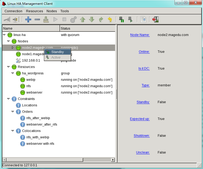Click the green Migrate resource curved arrow

101,19
